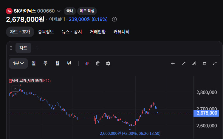
Task: Click the plus add indicator icon
Action: pyautogui.click(x=173, y=64)
